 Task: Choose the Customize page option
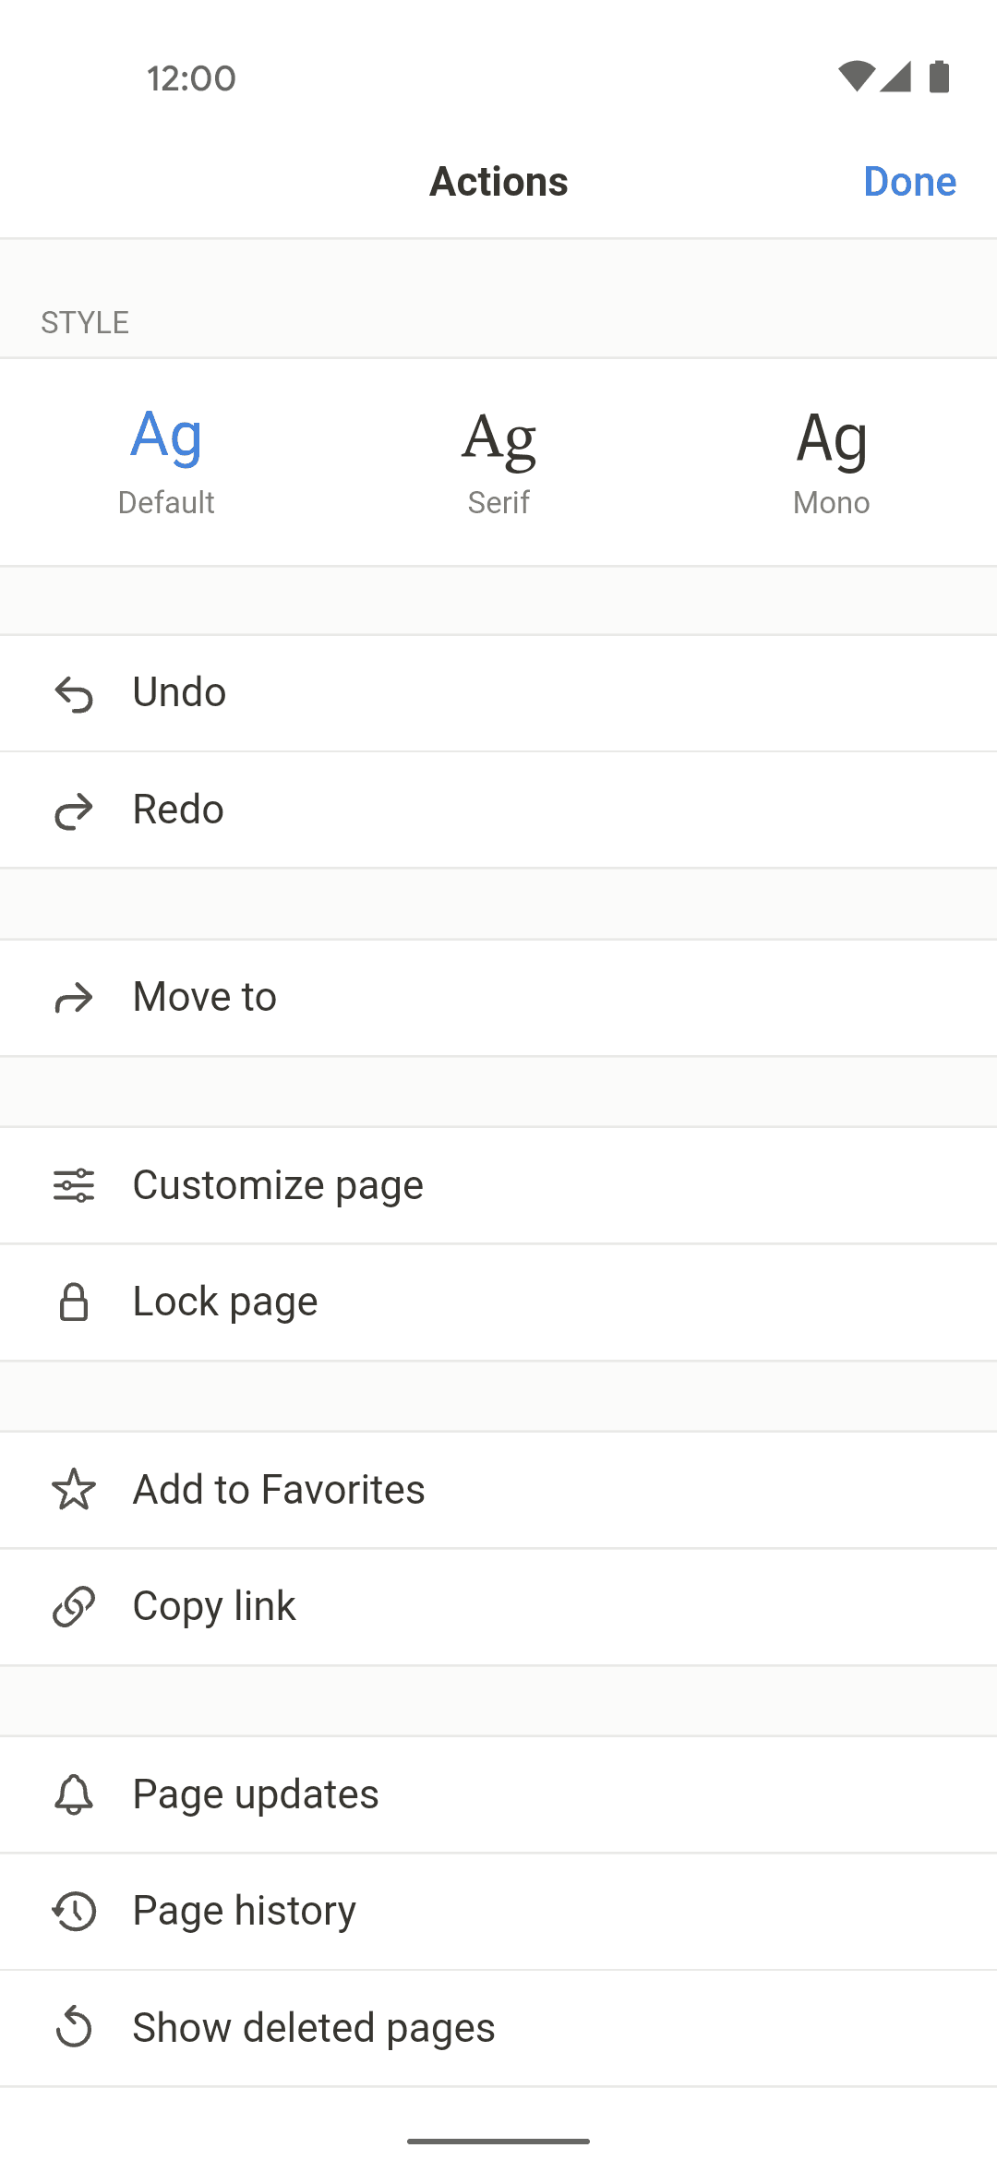(278, 1185)
